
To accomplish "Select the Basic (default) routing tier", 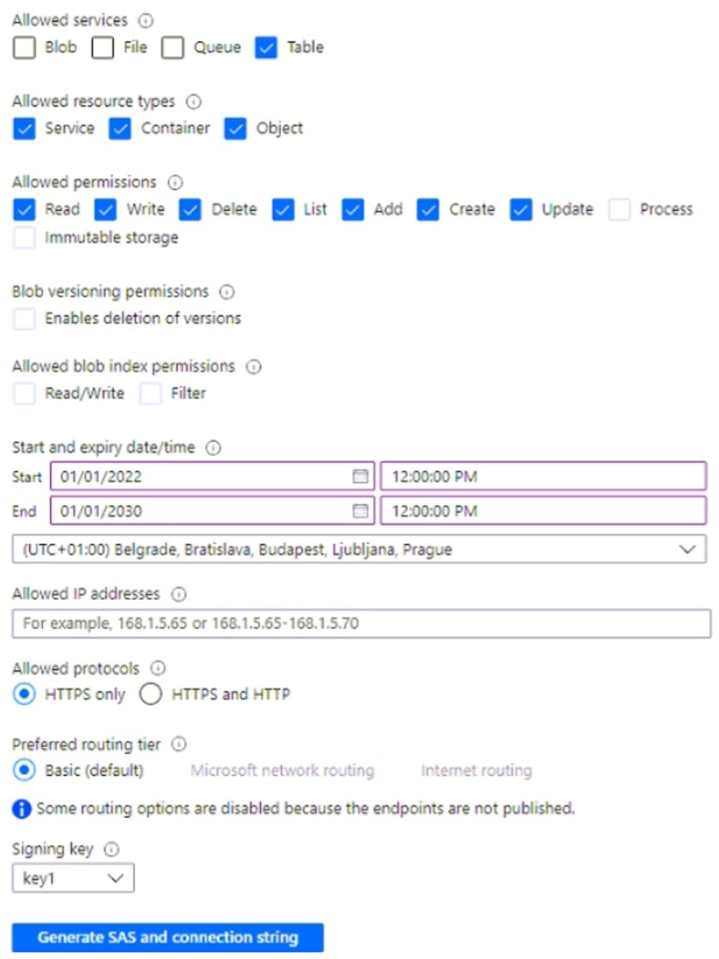I will [25, 771].
